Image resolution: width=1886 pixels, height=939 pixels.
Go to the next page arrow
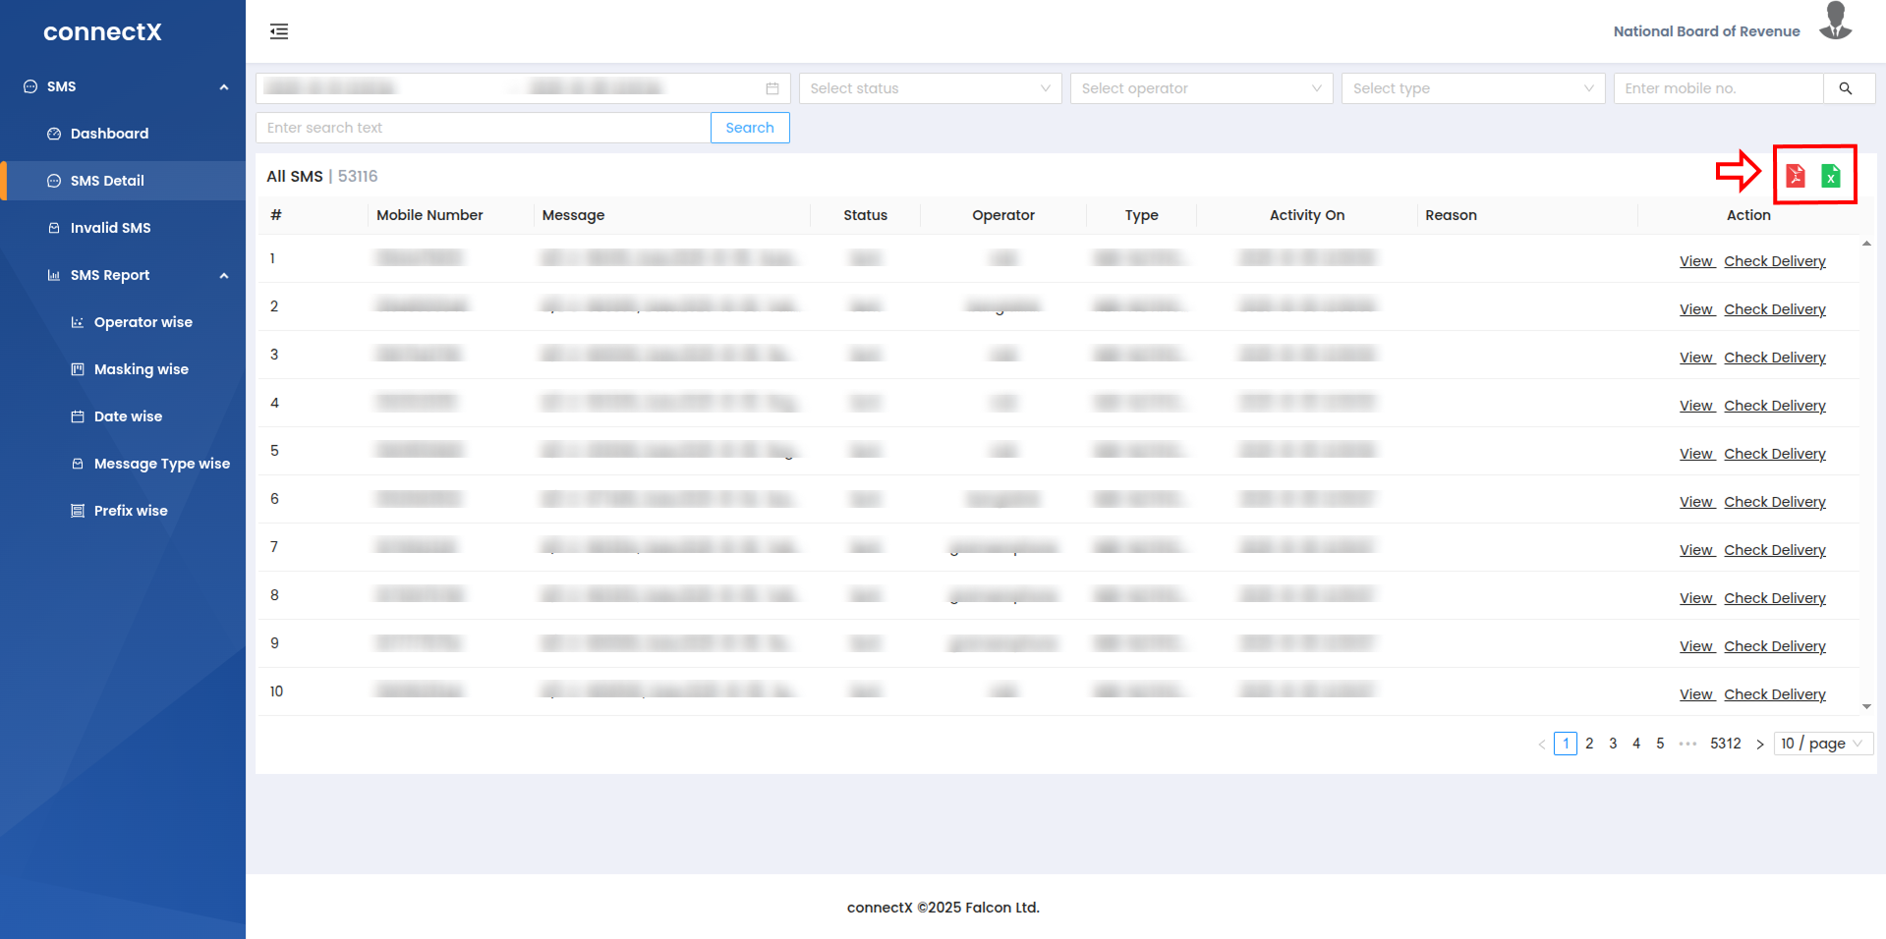(1759, 745)
